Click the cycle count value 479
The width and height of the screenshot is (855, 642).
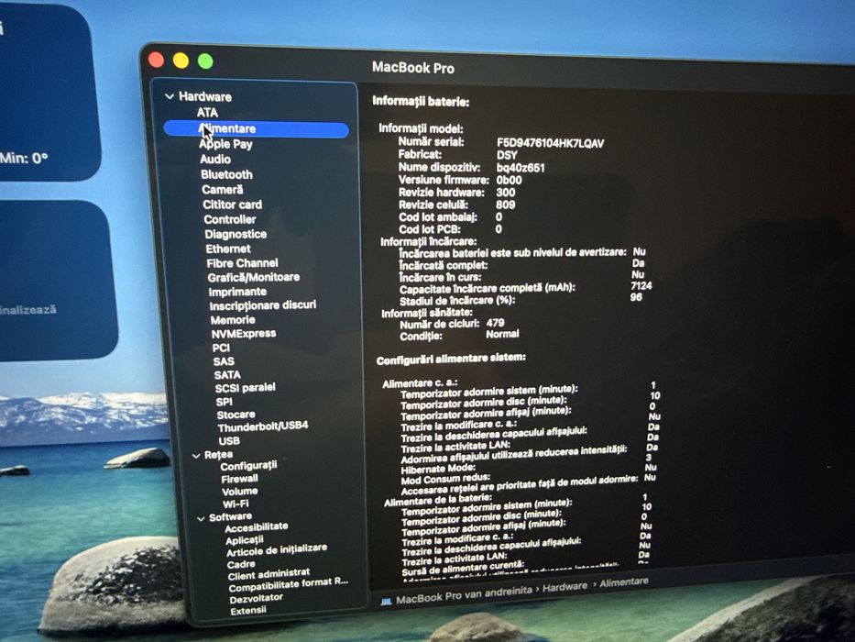pos(495,323)
